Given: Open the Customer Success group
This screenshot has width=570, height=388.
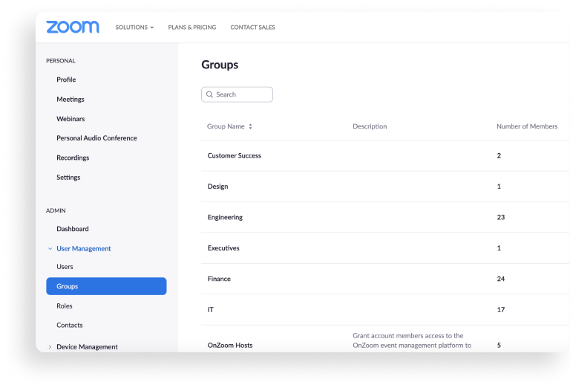Looking at the screenshot, I should pos(234,155).
